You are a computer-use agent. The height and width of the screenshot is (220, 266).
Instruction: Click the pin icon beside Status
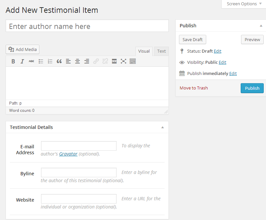182,51
